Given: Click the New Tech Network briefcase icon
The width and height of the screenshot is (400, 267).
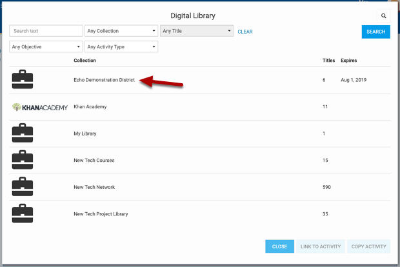Looking at the screenshot, I should [x=23, y=187].
